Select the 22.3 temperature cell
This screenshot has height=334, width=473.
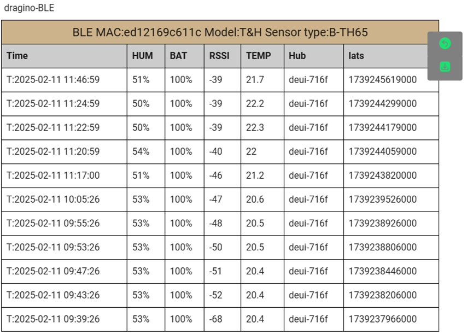point(255,127)
